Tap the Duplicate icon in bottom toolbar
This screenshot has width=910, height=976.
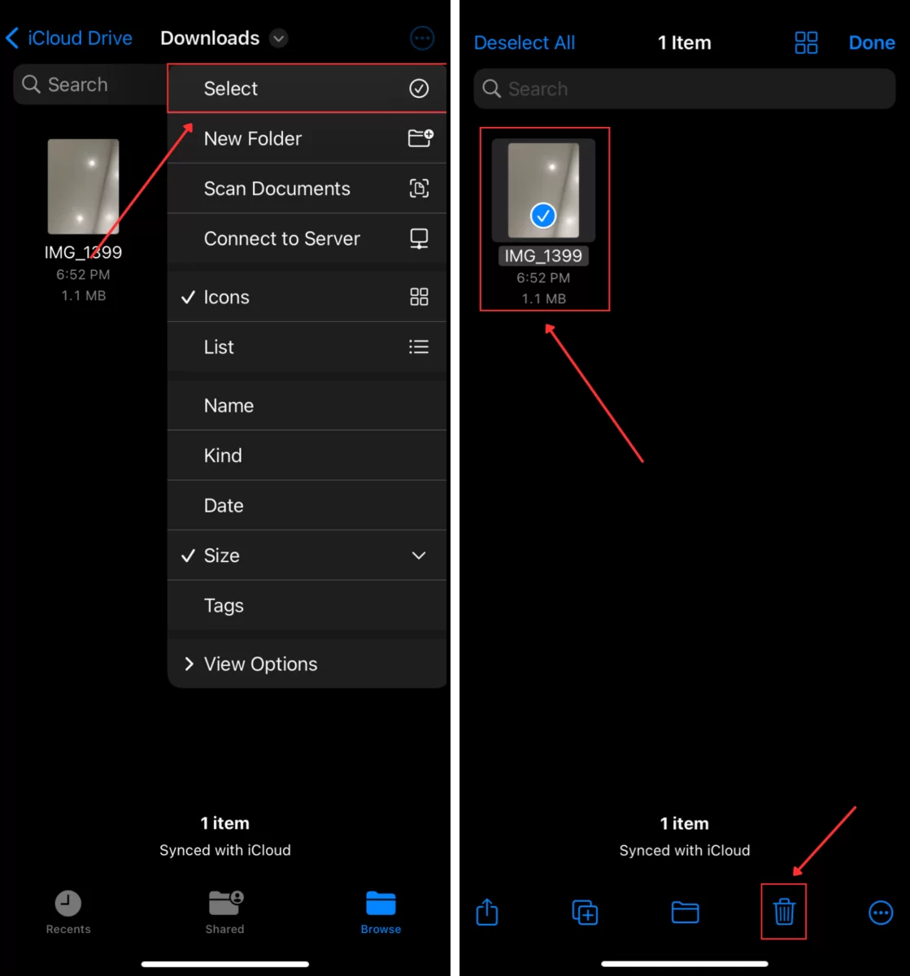(x=586, y=913)
